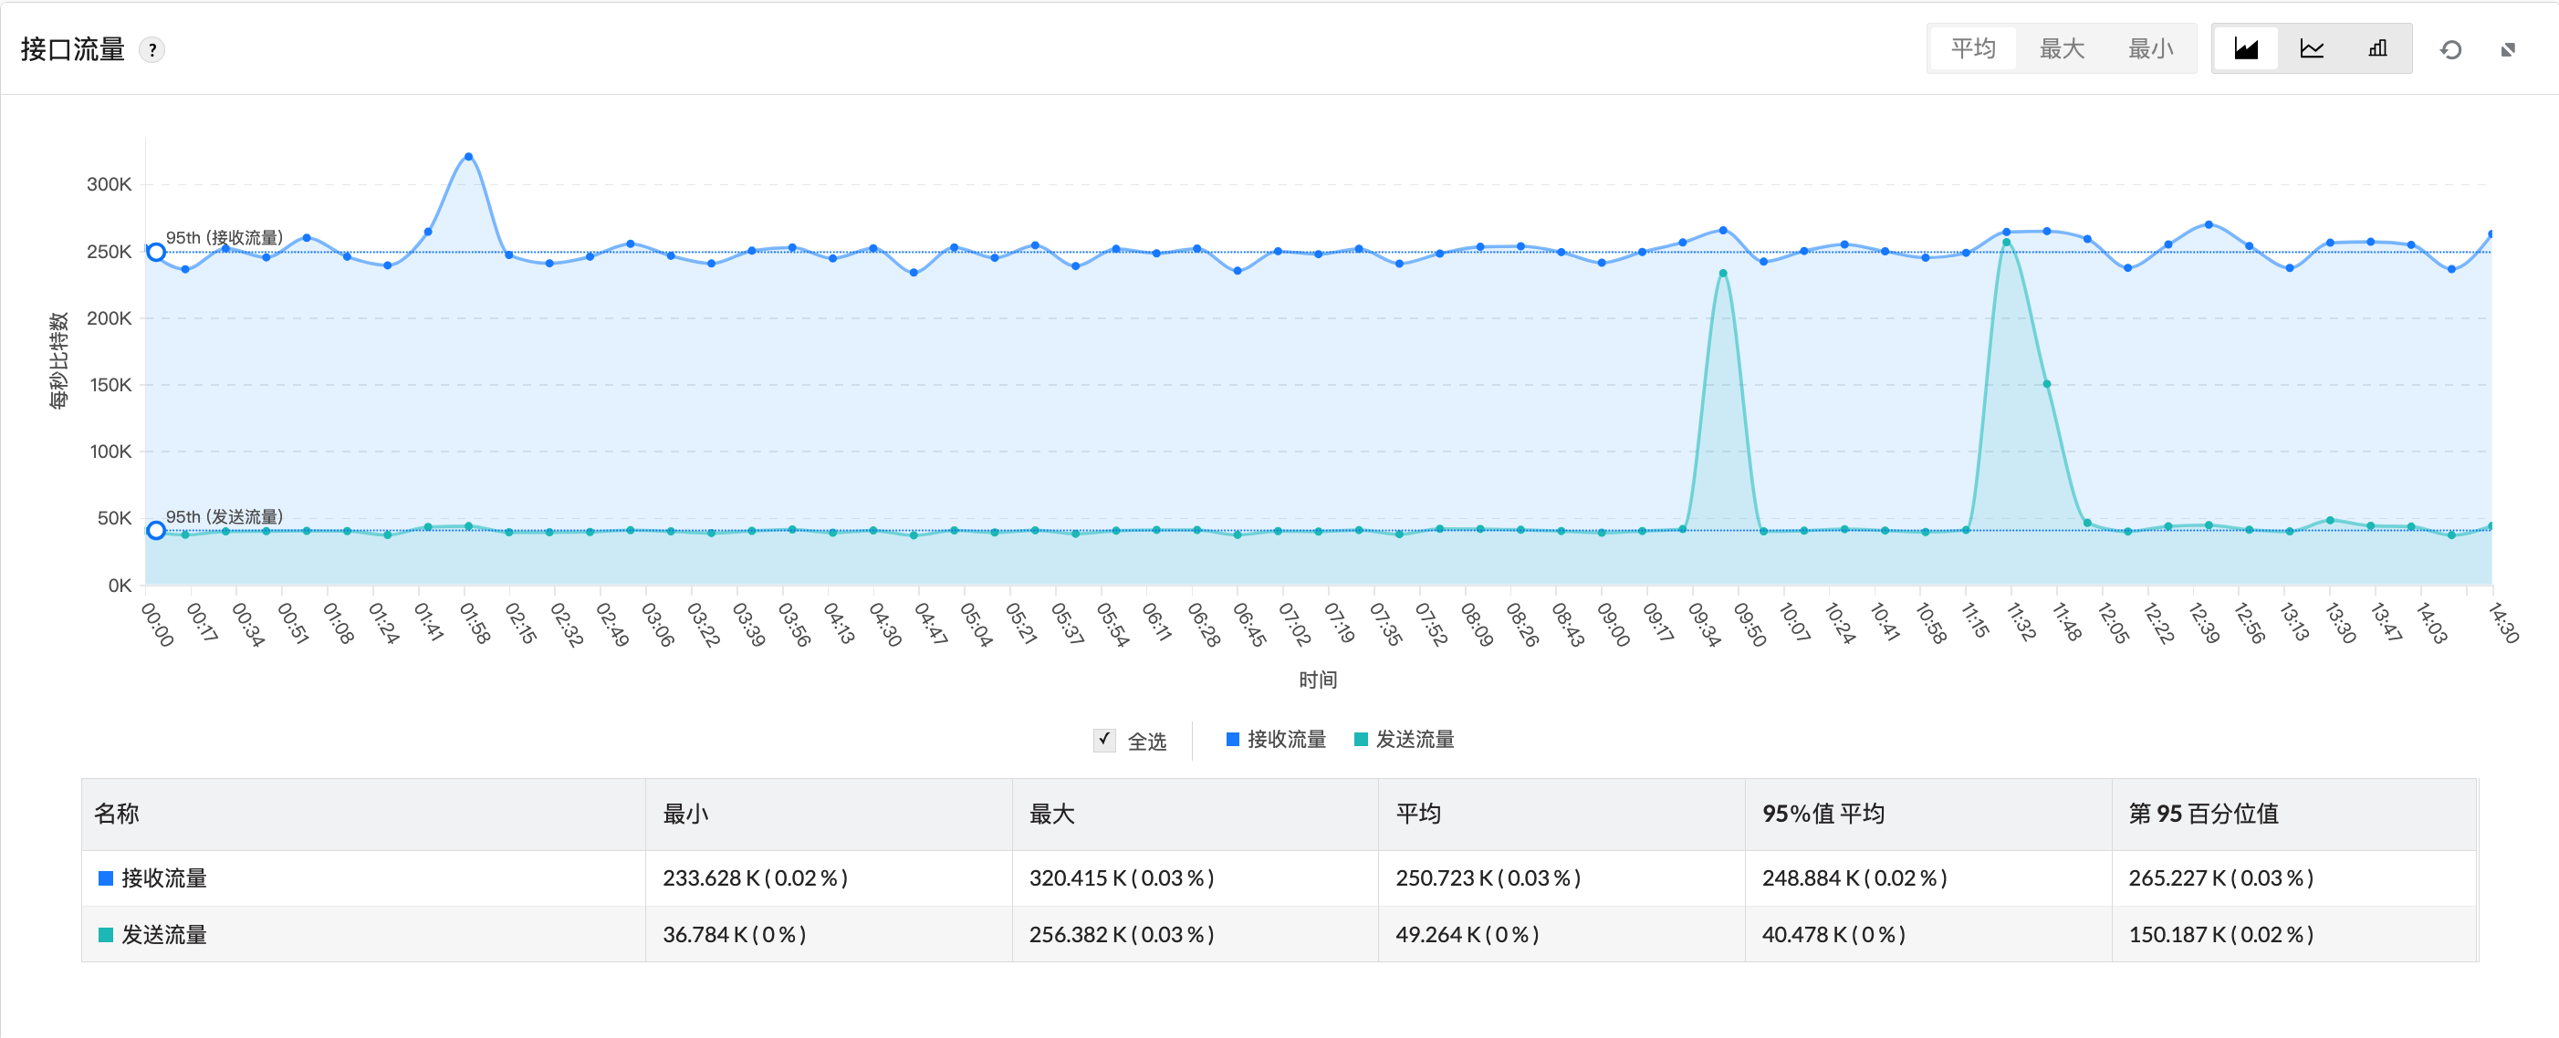
Task: Switch to area chart view icon
Action: point(2245,48)
